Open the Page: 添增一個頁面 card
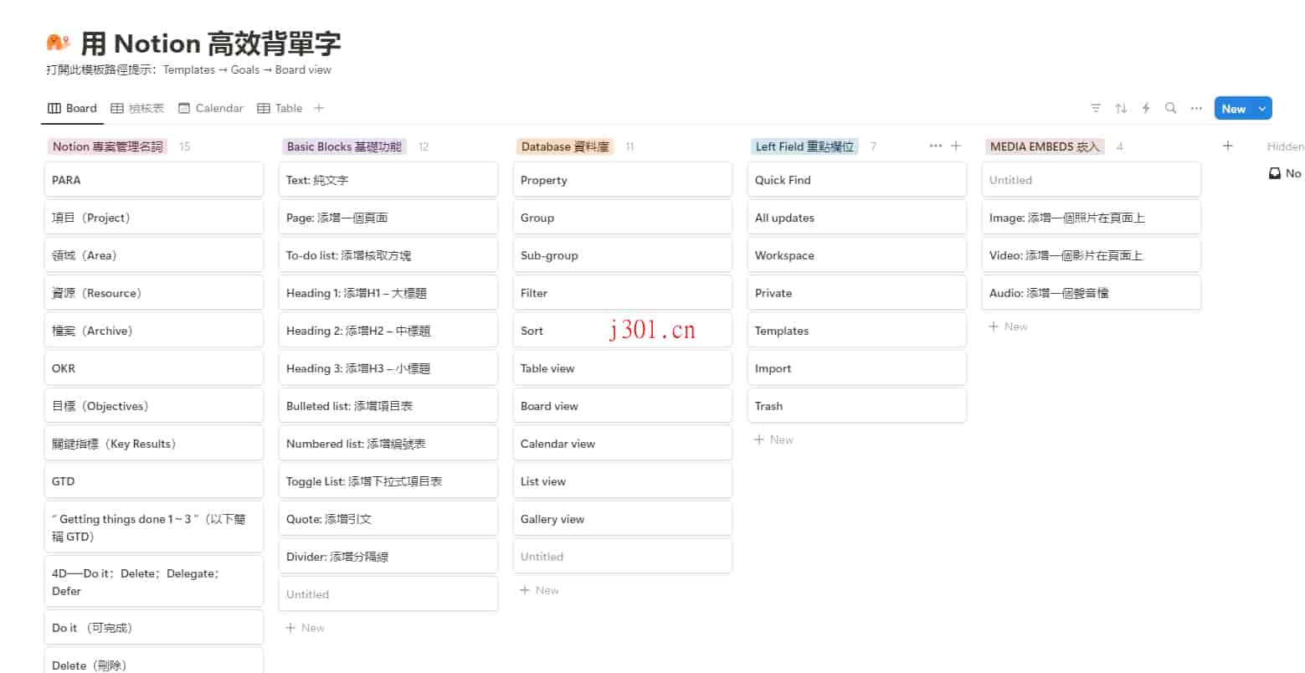Image resolution: width=1305 pixels, height=673 pixels. pos(388,218)
